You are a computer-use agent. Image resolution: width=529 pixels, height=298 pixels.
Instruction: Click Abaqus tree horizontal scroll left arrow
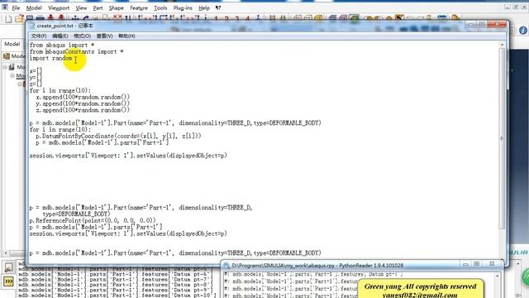coord(5,252)
